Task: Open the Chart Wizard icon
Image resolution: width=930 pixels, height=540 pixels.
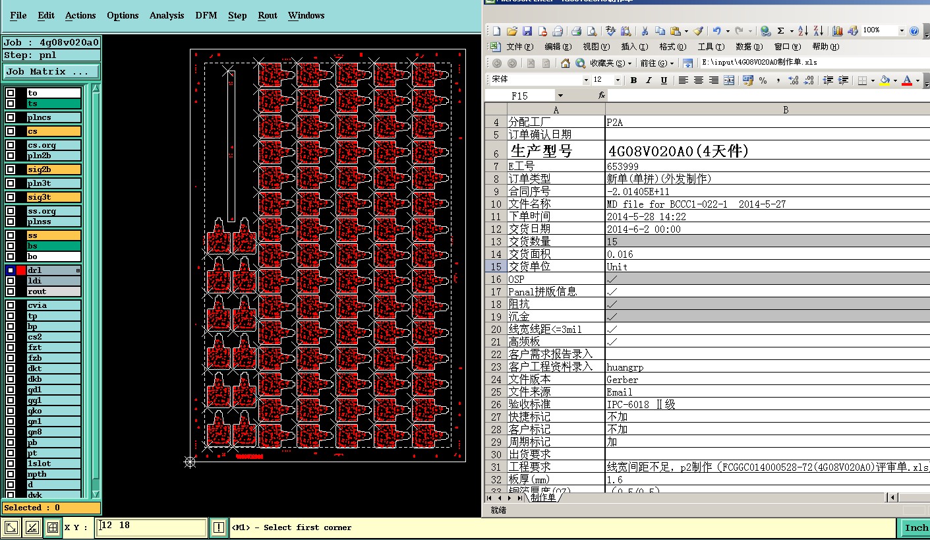Action: 838,31
